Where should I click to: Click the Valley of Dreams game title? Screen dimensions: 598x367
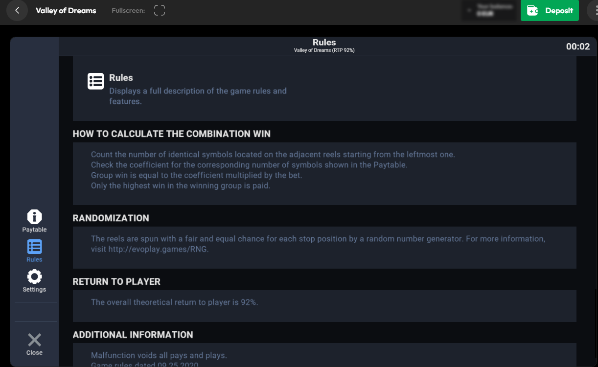point(66,10)
